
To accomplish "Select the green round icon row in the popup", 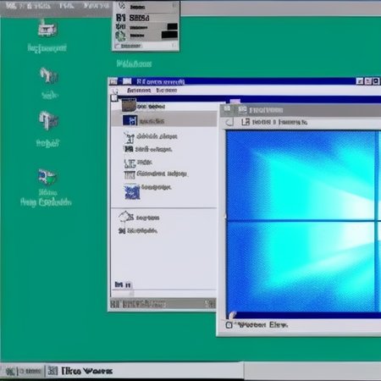I will [146, 36].
